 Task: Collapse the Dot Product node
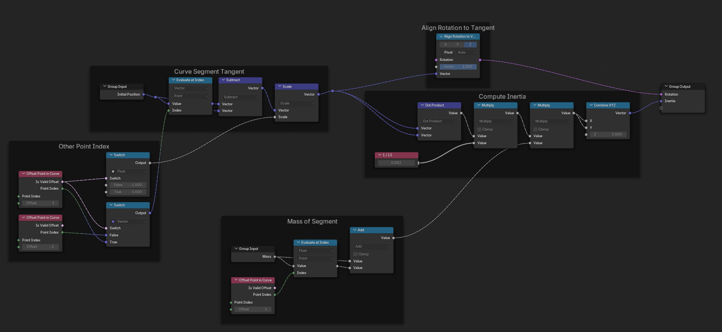(422, 105)
